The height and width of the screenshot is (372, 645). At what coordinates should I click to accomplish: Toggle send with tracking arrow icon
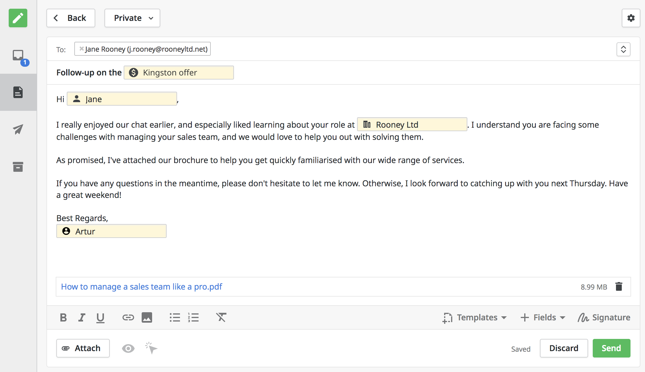[x=151, y=348]
